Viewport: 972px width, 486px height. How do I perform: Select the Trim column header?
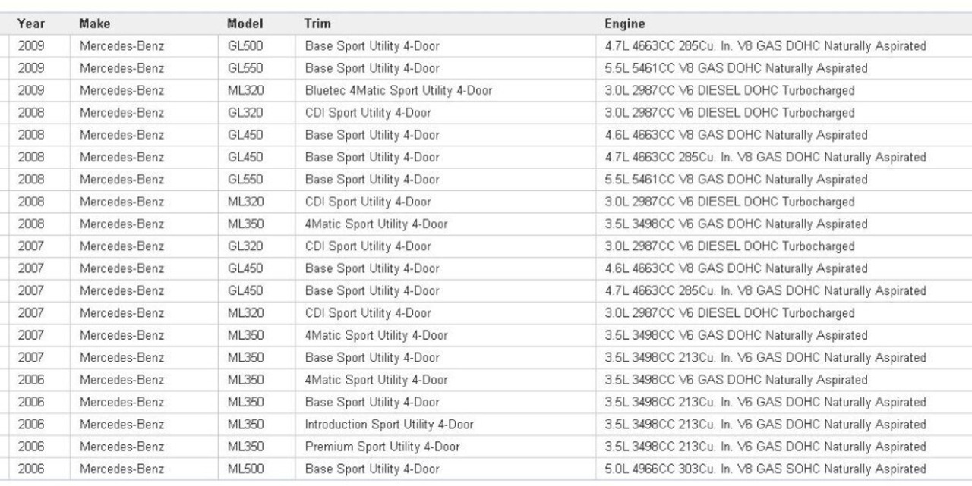(x=317, y=24)
